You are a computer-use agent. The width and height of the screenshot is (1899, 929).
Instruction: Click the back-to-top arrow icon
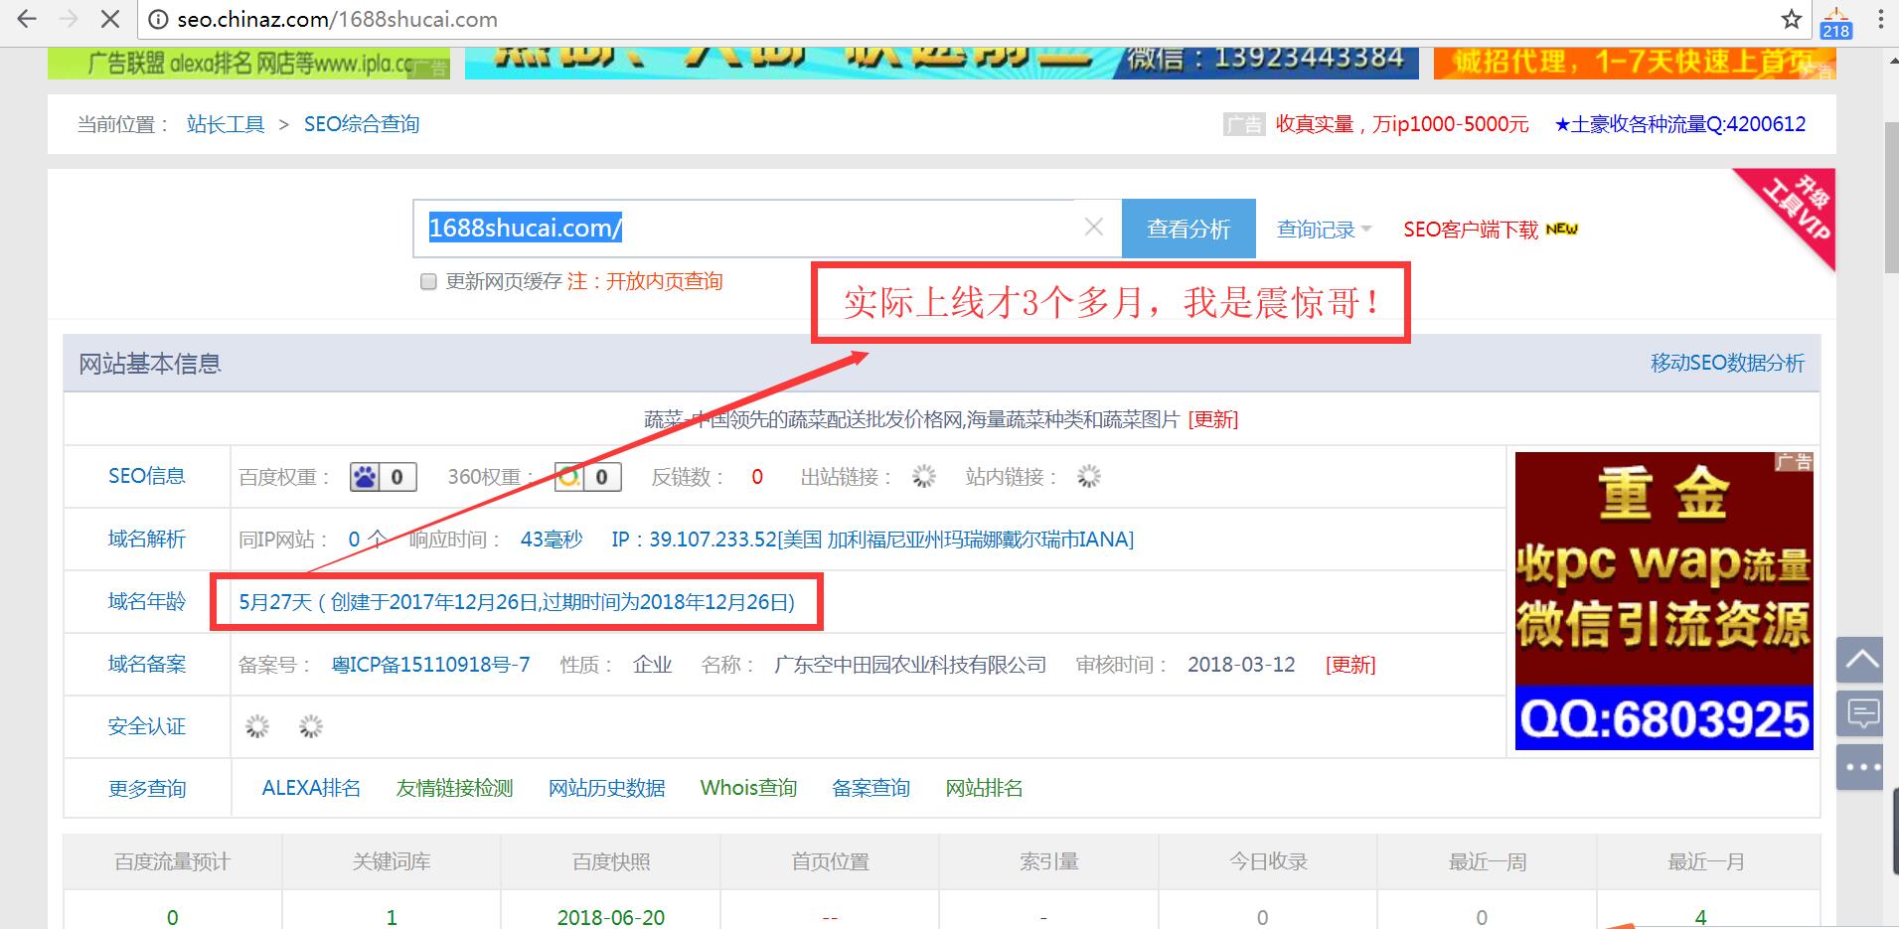pyautogui.click(x=1860, y=659)
